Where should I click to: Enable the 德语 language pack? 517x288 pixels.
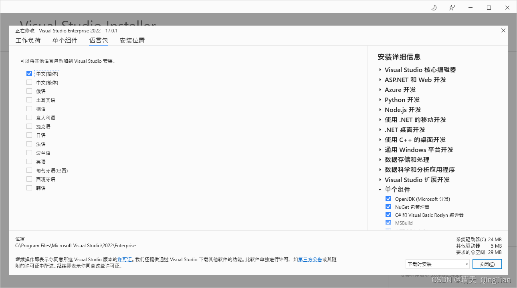(x=29, y=108)
